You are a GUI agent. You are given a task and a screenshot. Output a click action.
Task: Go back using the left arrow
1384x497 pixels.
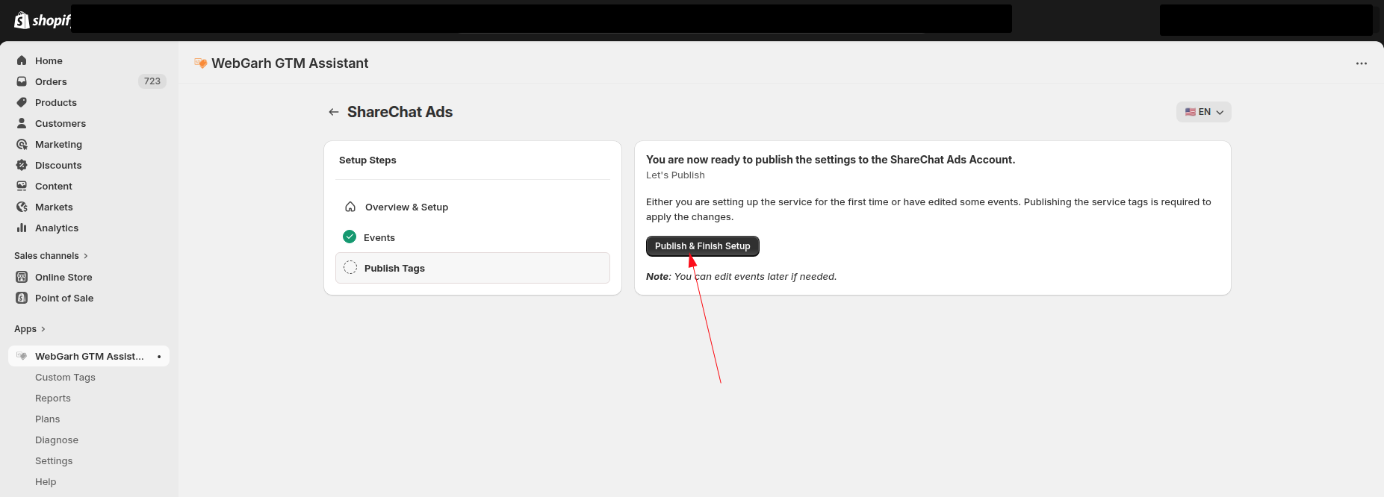point(334,112)
